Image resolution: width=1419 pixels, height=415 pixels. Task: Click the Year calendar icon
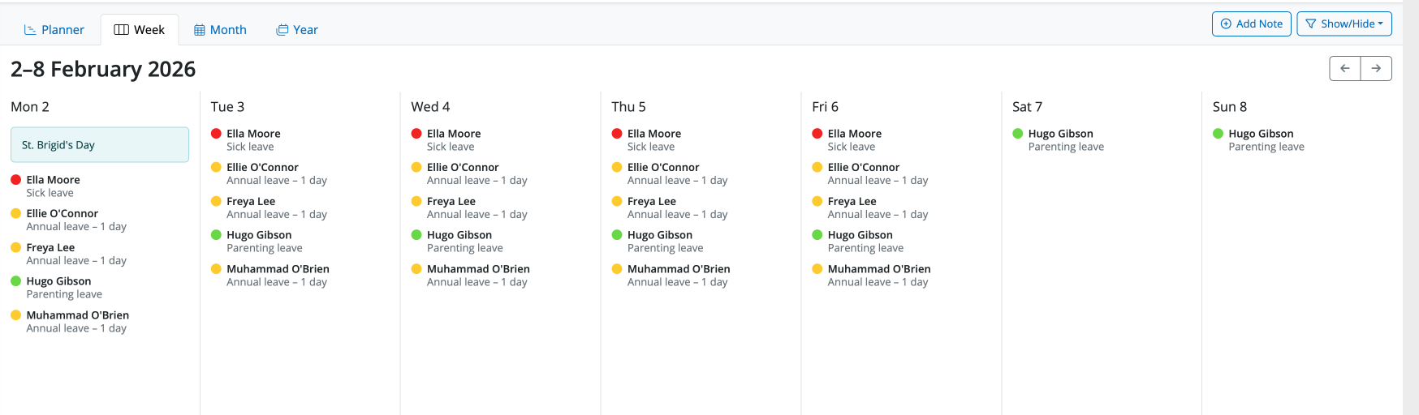[283, 30]
